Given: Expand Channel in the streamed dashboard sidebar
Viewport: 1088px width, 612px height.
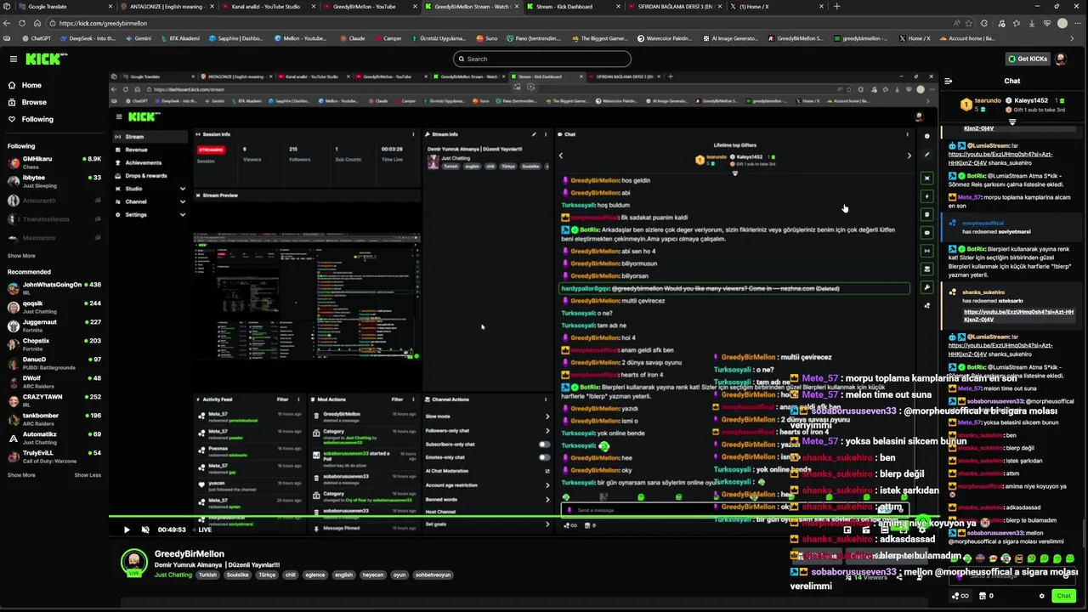Looking at the screenshot, I should pyautogui.click(x=182, y=201).
